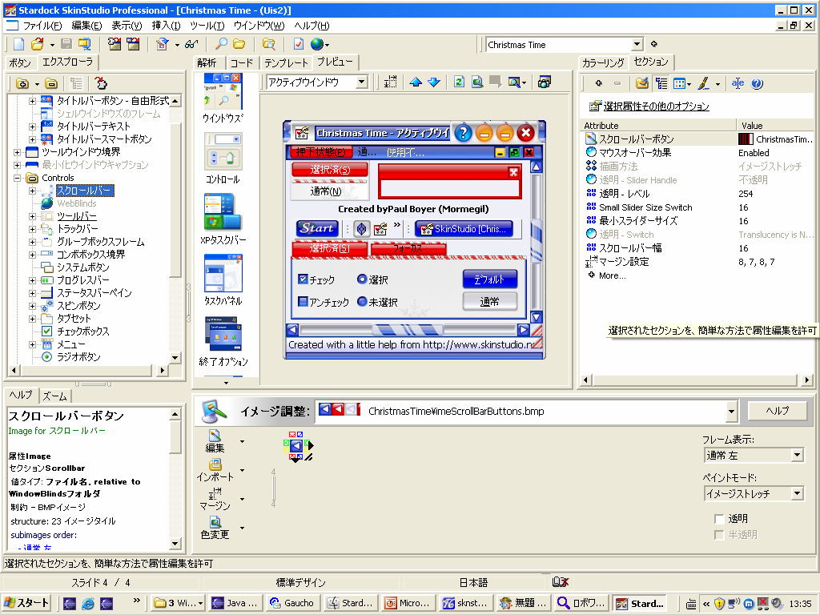Open the image file path dropdown

click(x=731, y=411)
